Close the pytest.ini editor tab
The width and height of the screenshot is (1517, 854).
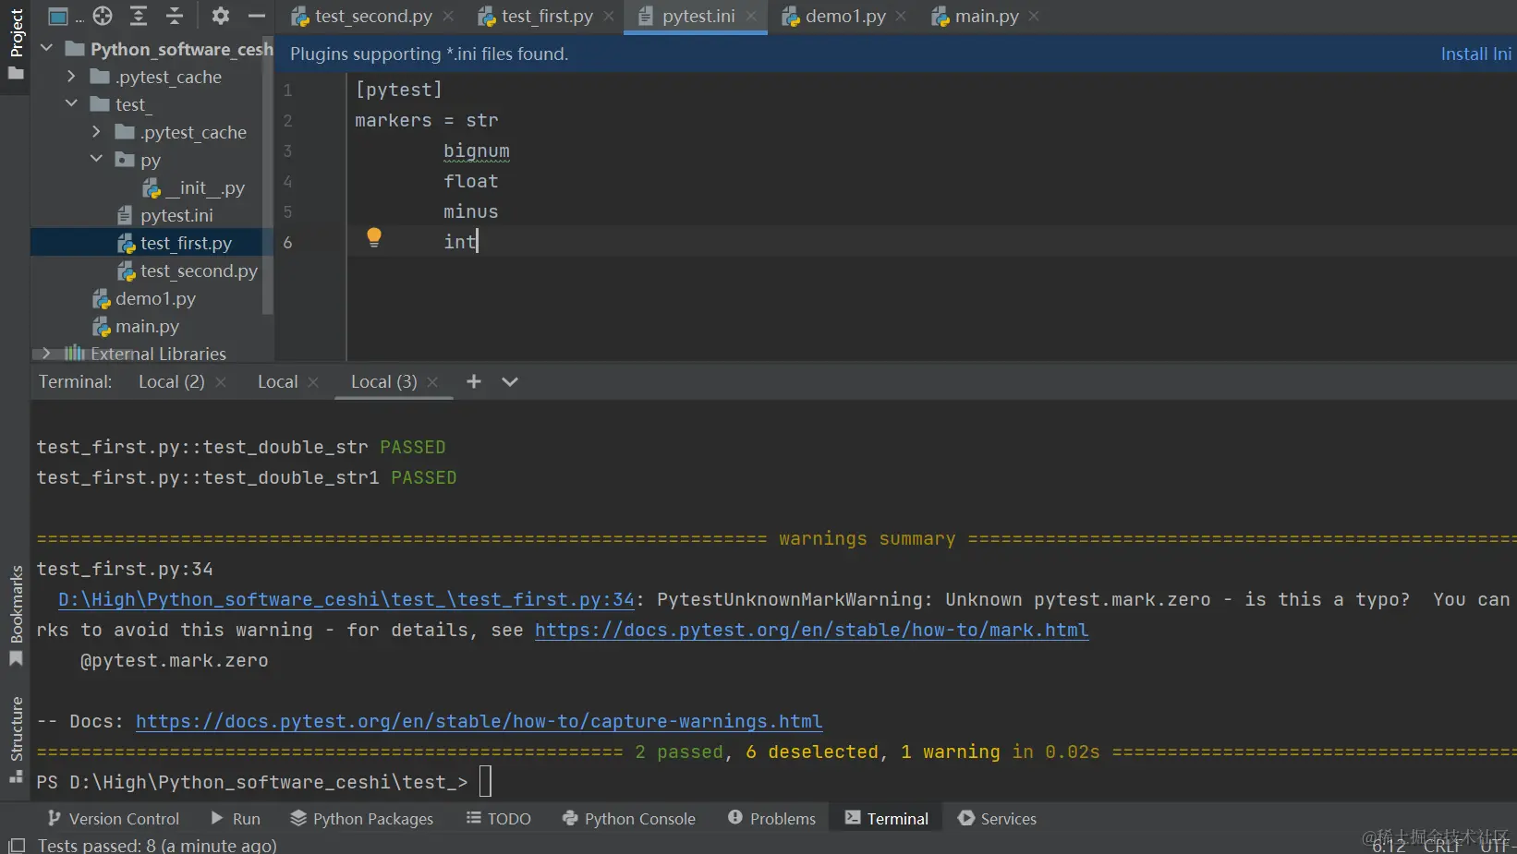pyautogui.click(x=751, y=17)
